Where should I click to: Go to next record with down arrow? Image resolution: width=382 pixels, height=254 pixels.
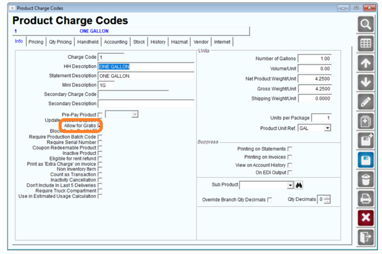pos(365,83)
